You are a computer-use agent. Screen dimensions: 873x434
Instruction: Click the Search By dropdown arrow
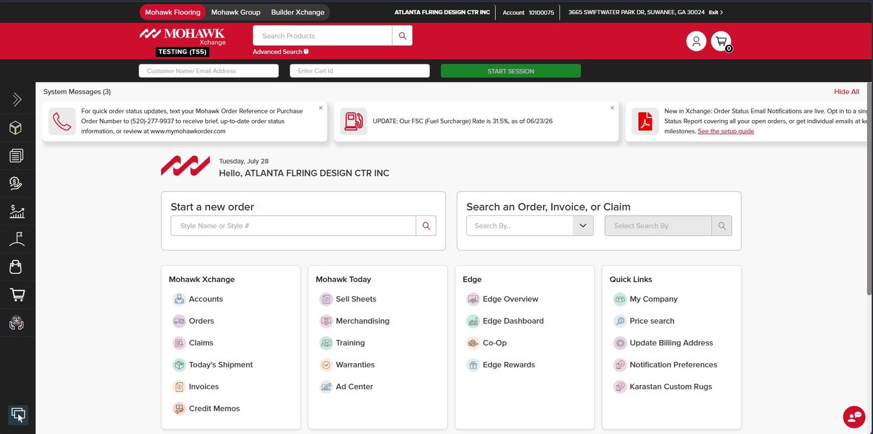coord(583,226)
